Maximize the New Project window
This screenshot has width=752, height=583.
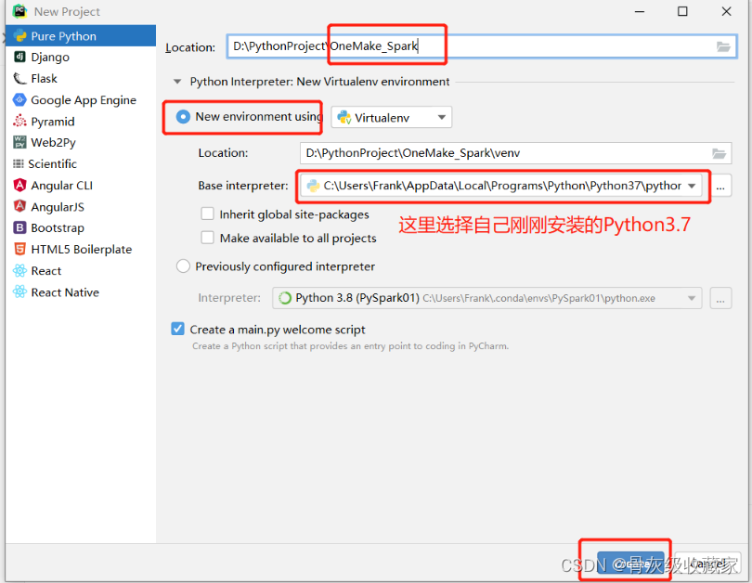(x=682, y=11)
